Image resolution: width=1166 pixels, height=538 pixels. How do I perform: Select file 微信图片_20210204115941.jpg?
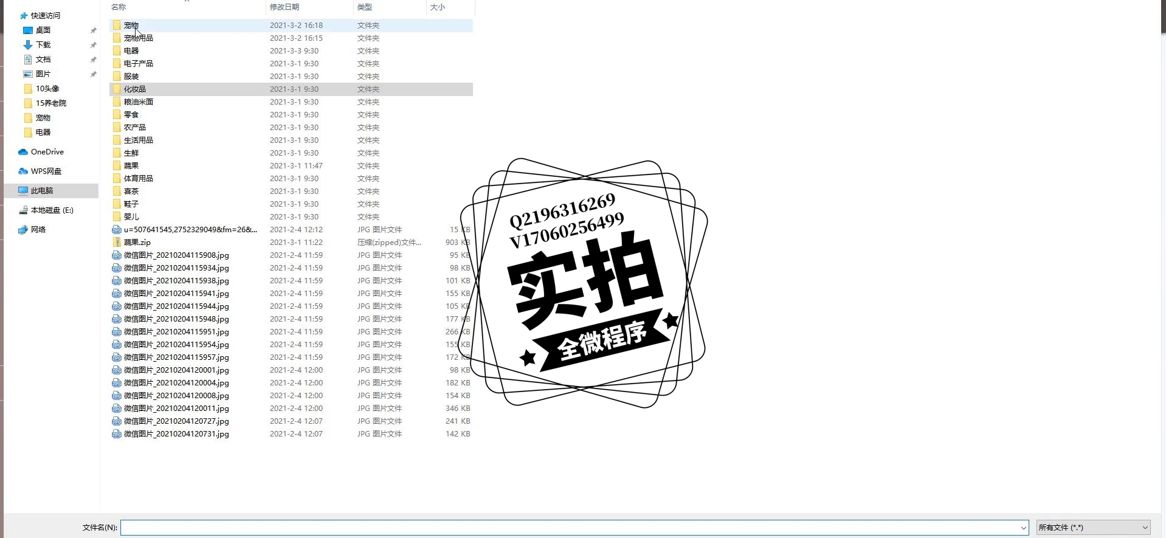click(291, 294)
